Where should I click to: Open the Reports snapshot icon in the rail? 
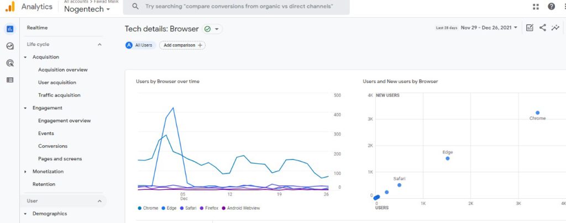click(x=10, y=29)
